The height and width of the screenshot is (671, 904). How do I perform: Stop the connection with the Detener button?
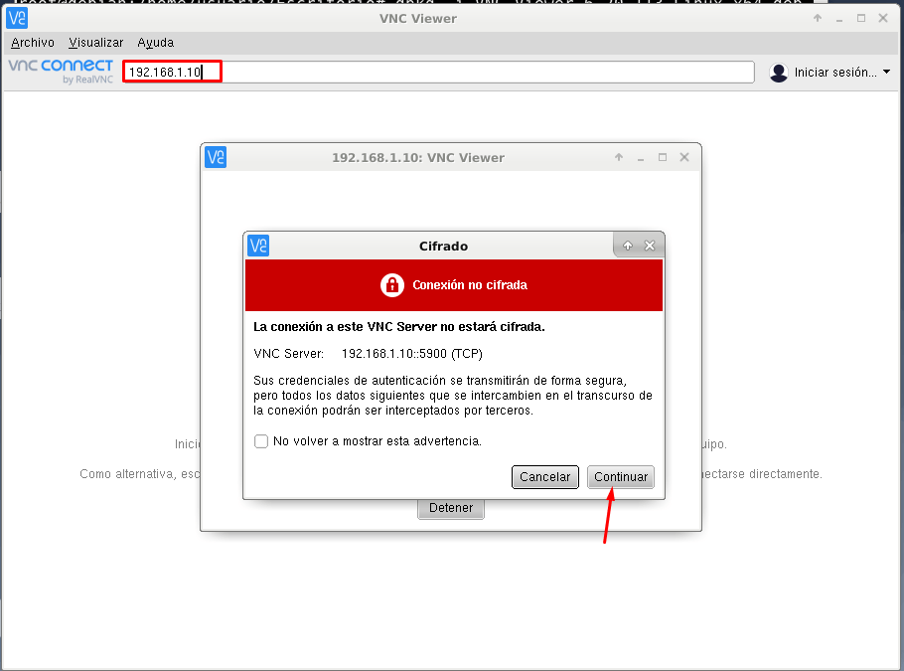coord(451,508)
